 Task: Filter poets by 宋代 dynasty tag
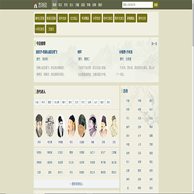tap(83, 102)
